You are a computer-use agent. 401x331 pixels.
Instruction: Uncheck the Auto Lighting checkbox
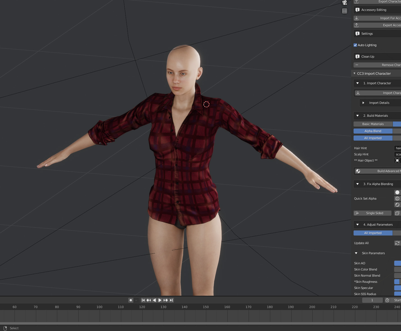355,45
